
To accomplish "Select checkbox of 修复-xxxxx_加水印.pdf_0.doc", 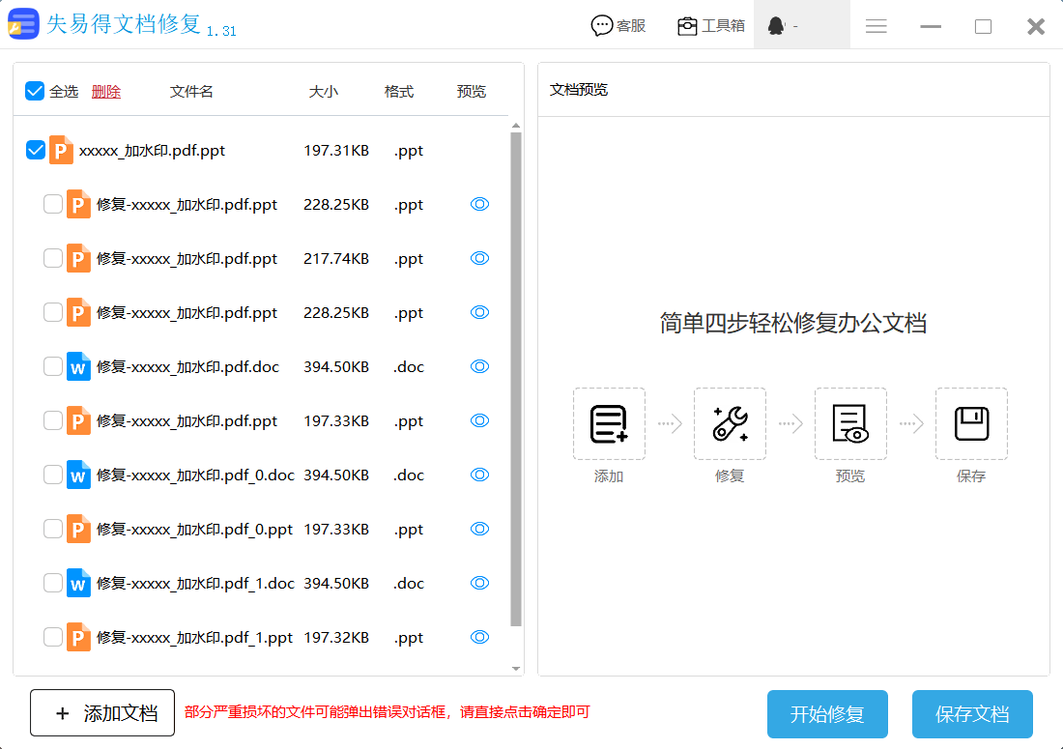I will click(x=53, y=475).
